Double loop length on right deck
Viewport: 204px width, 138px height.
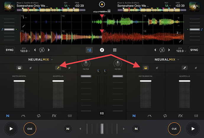[169, 50]
